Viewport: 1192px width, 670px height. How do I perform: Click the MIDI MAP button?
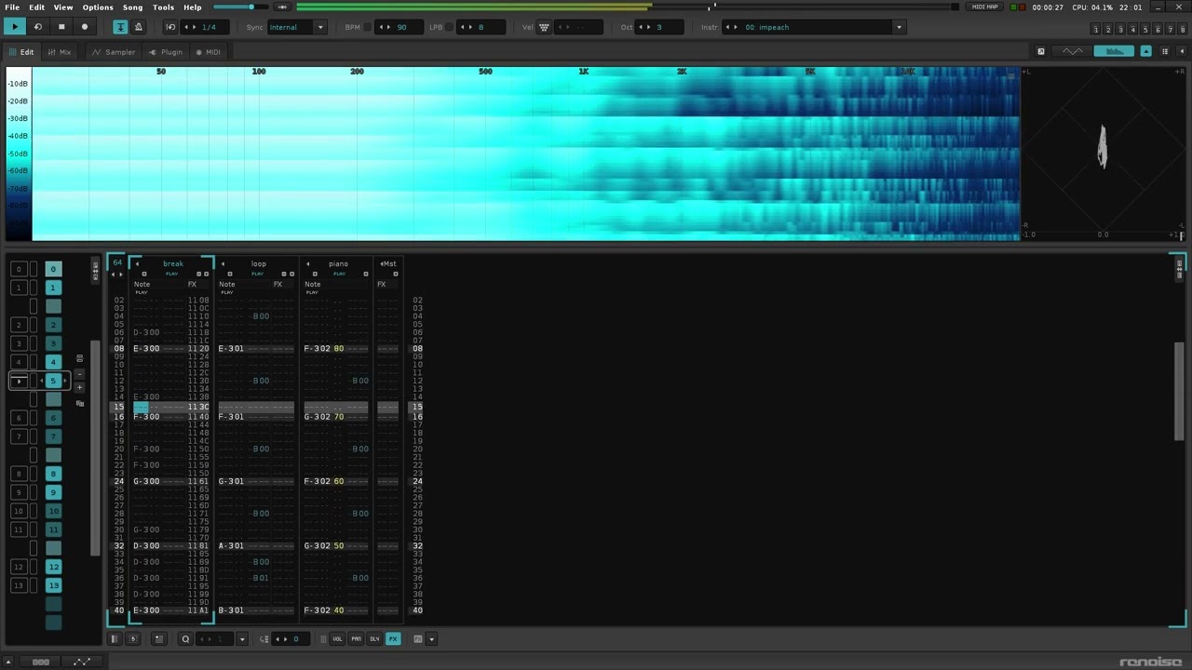pos(984,7)
